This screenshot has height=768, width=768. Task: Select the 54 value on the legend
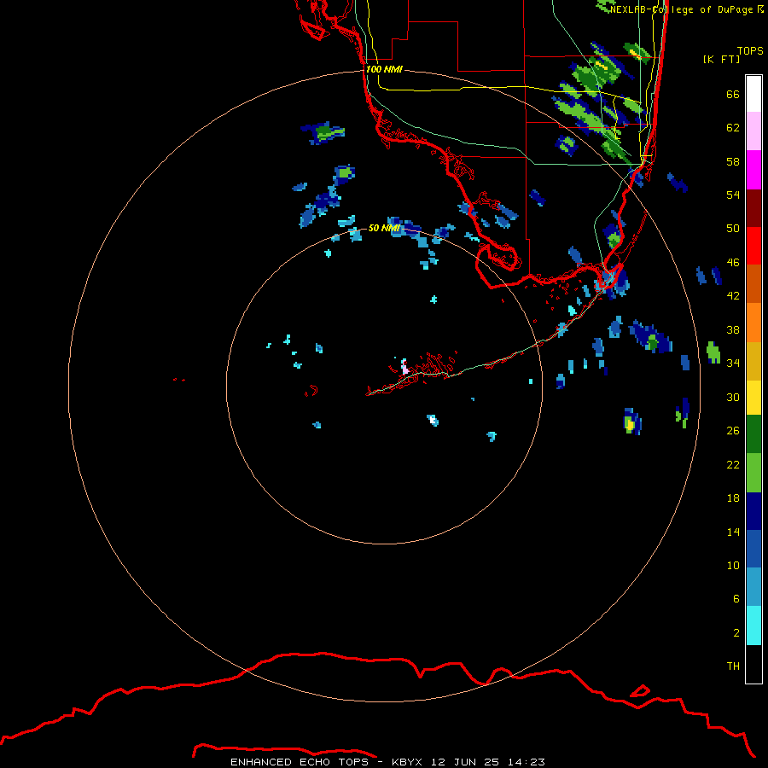coord(733,195)
